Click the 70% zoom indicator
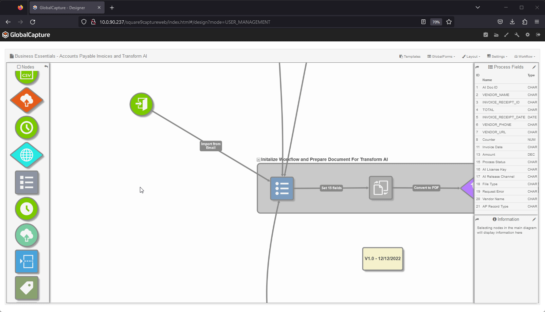This screenshot has width=545, height=312. [x=436, y=22]
